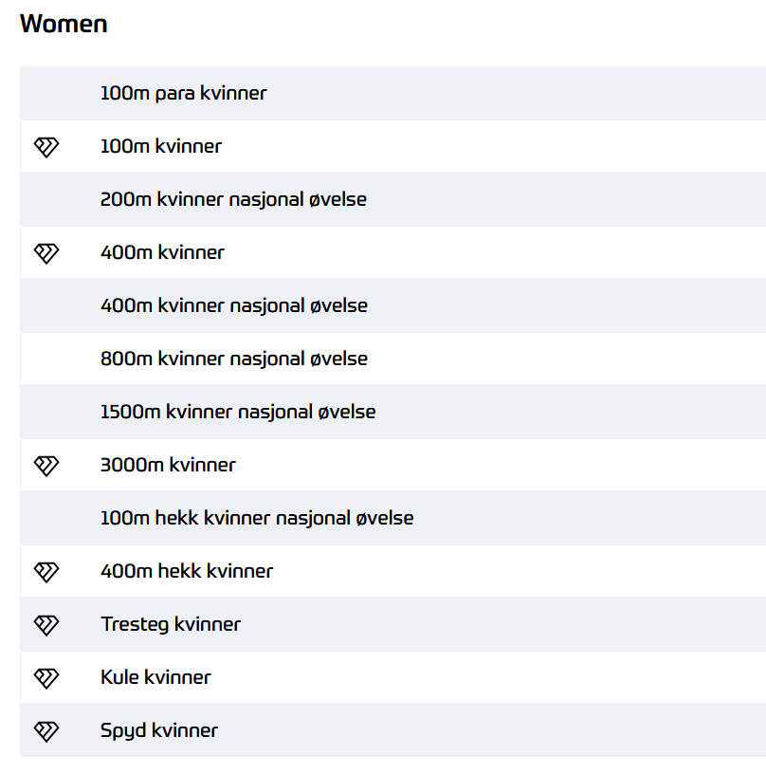Click the diamond icon next to Kule kvinner

(46, 677)
